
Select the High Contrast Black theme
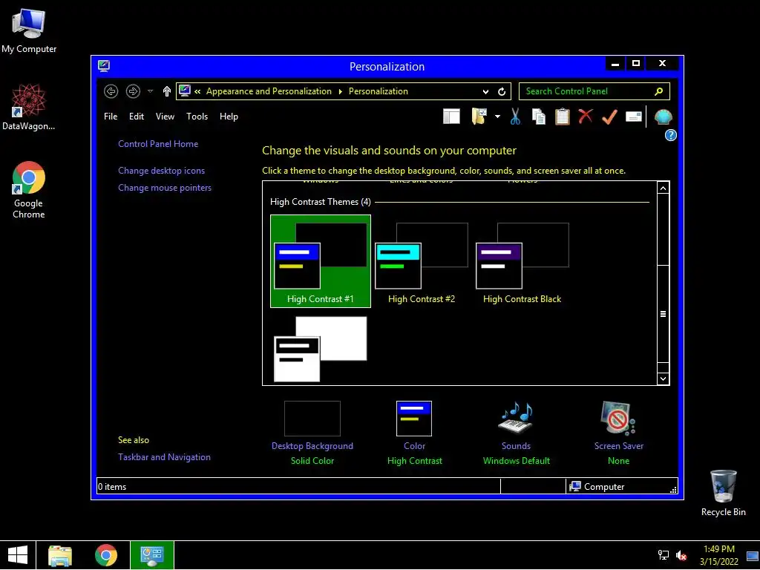[522, 261]
